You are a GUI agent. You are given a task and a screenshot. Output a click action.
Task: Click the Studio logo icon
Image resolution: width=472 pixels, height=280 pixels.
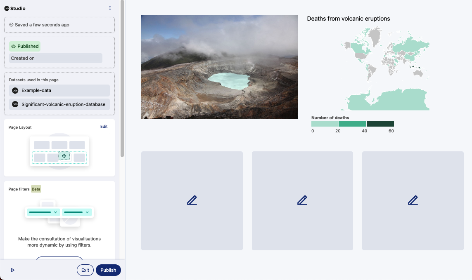click(x=7, y=8)
